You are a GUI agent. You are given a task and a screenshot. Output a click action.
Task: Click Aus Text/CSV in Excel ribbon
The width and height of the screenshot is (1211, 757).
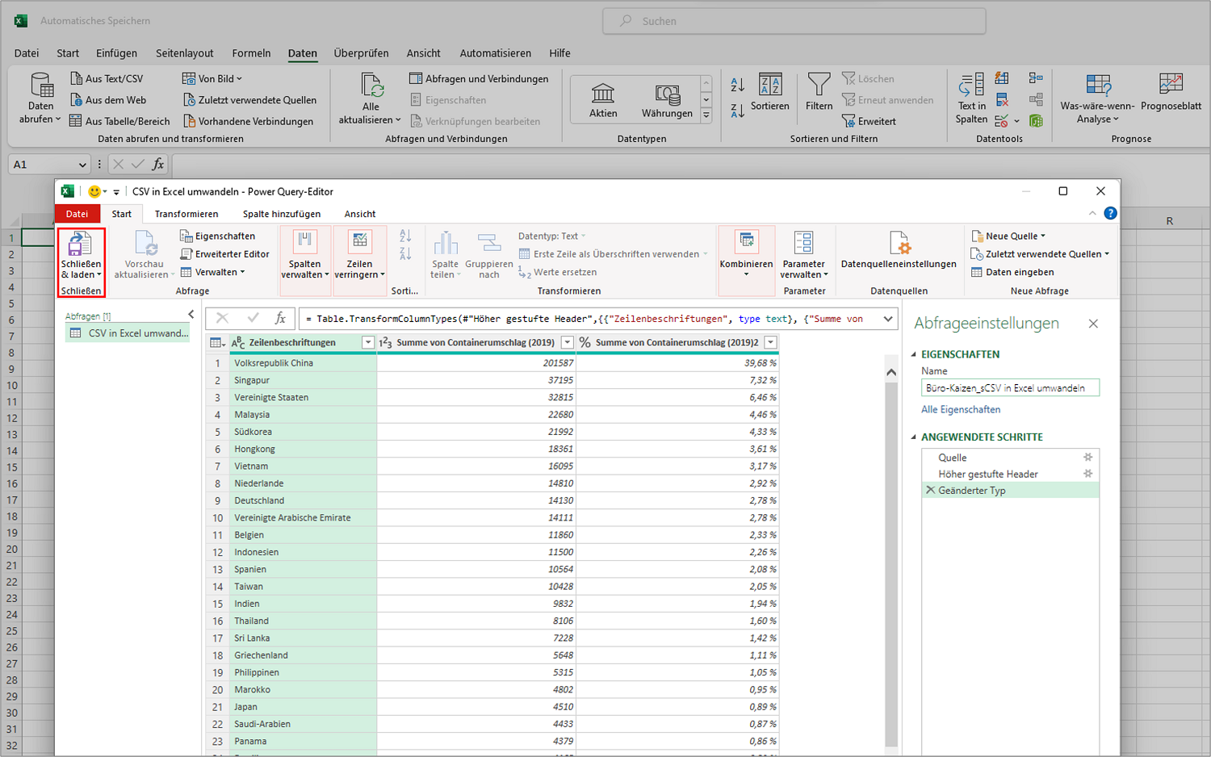tap(107, 78)
